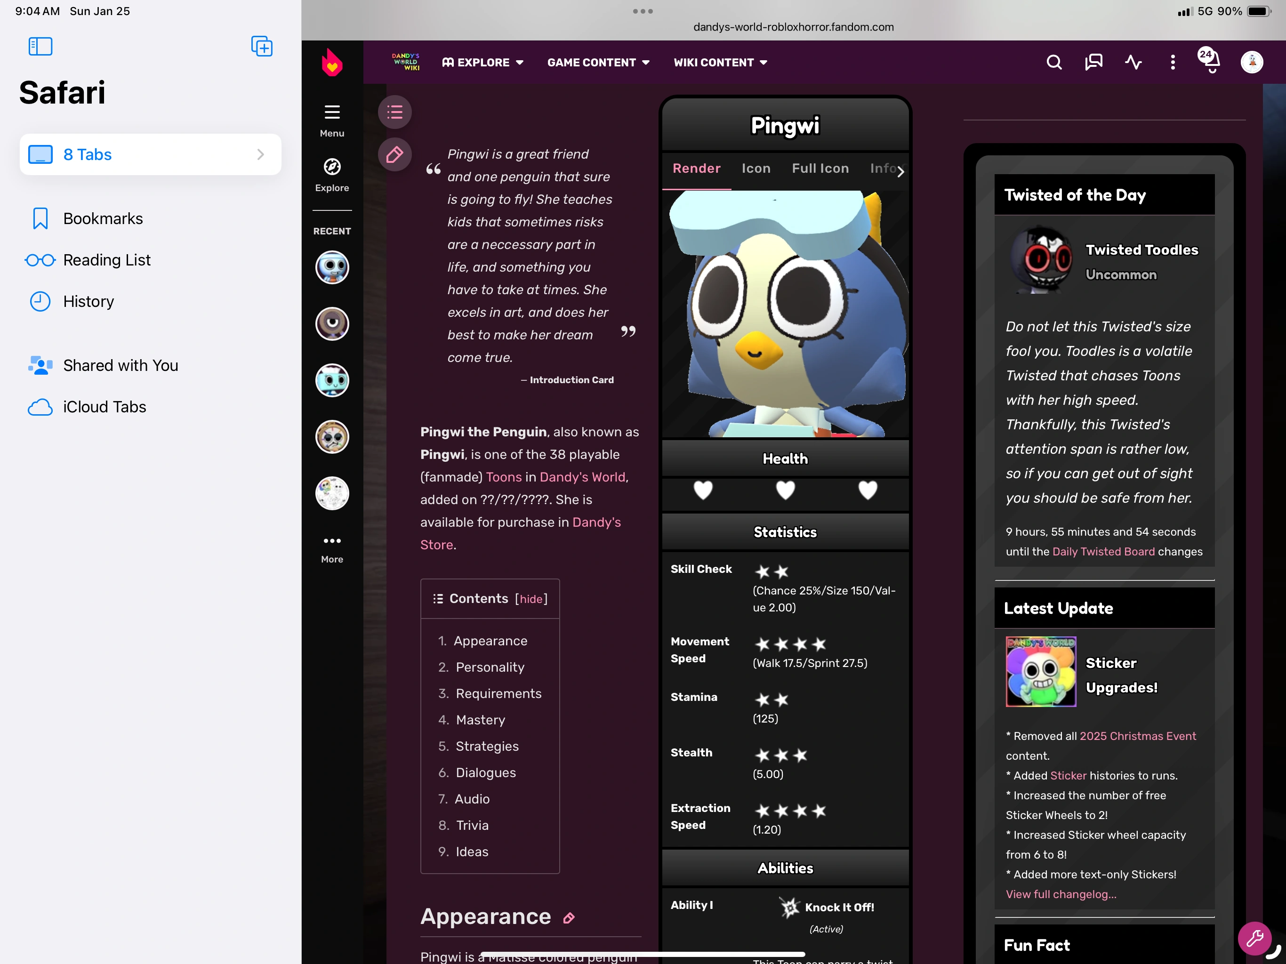1286x964 pixels.
Task: Switch to the Full Icon tab
Action: click(820, 169)
